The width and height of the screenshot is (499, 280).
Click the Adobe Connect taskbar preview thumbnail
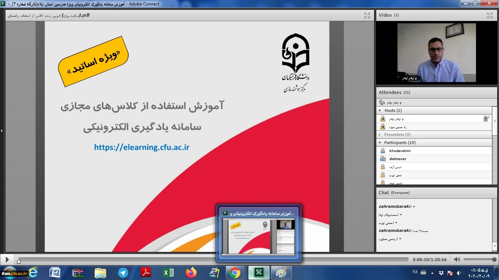click(259, 236)
